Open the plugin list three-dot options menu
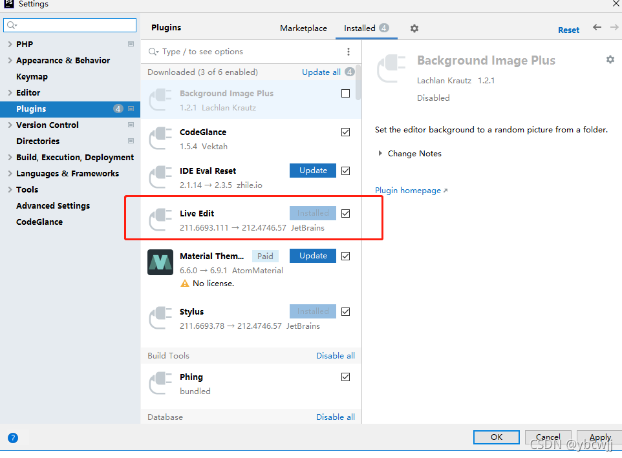Image resolution: width=622 pixels, height=458 pixels. tap(349, 52)
